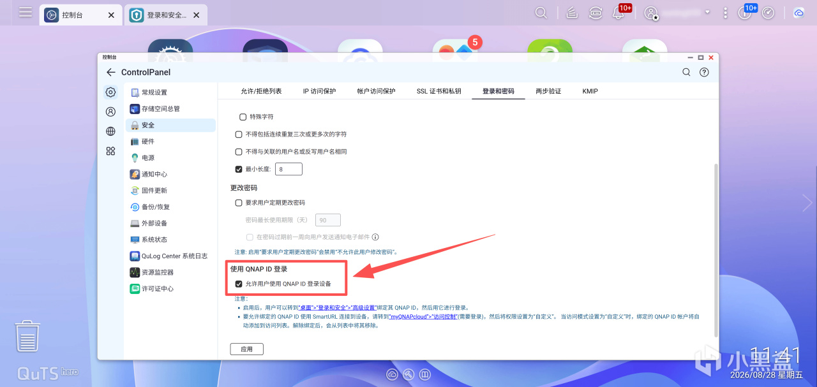817x387 pixels.
Task: Switch to IP 访问保护 tab
Action: pos(319,91)
